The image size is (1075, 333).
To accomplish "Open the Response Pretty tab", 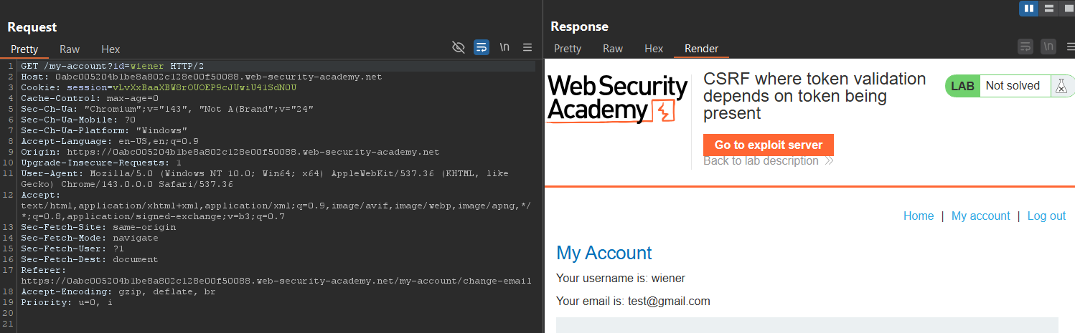I will pyautogui.click(x=568, y=49).
